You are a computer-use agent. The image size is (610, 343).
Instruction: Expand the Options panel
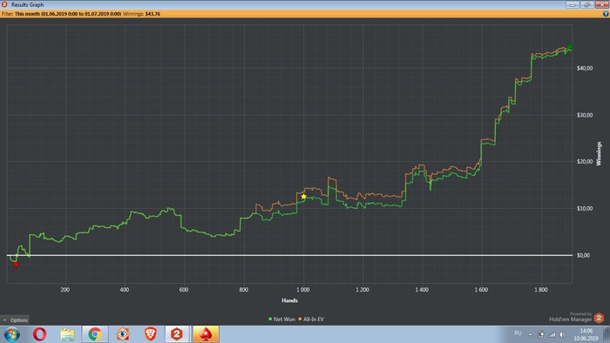pyautogui.click(x=15, y=320)
